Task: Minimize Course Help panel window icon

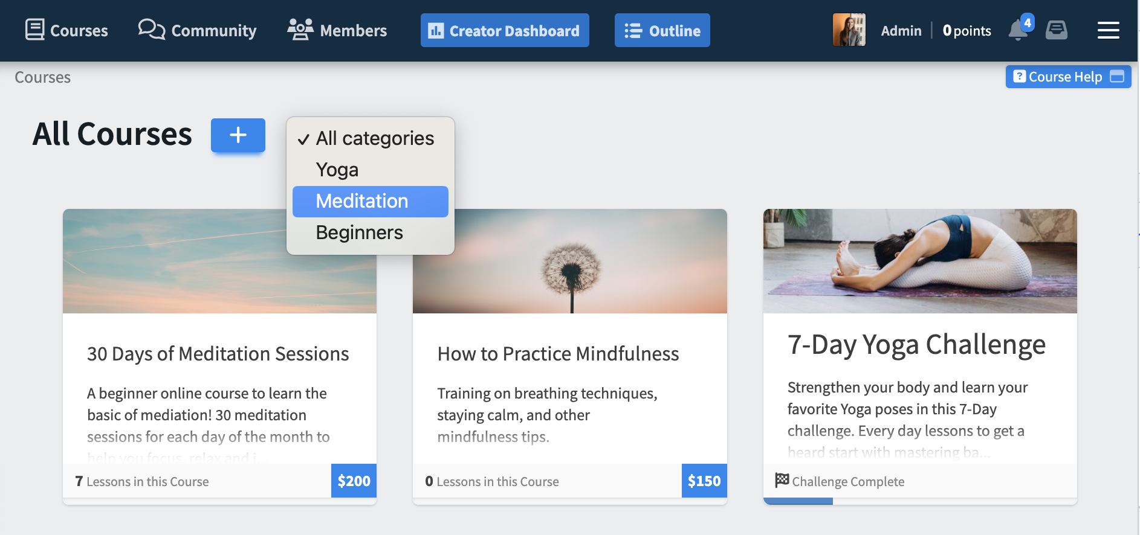Action: coord(1117,76)
